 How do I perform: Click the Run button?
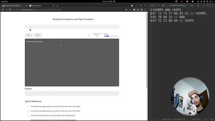(x=29, y=35)
